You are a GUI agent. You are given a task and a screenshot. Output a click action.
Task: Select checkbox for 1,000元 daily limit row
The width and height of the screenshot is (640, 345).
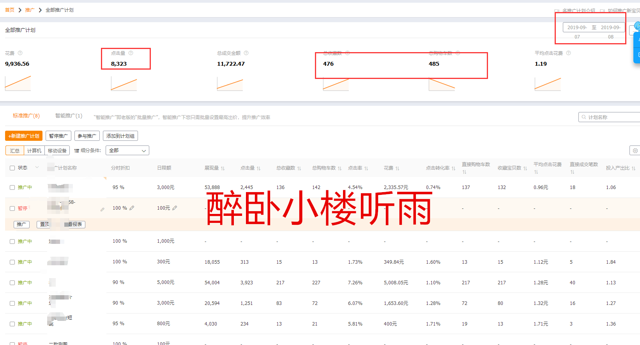(x=12, y=242)
